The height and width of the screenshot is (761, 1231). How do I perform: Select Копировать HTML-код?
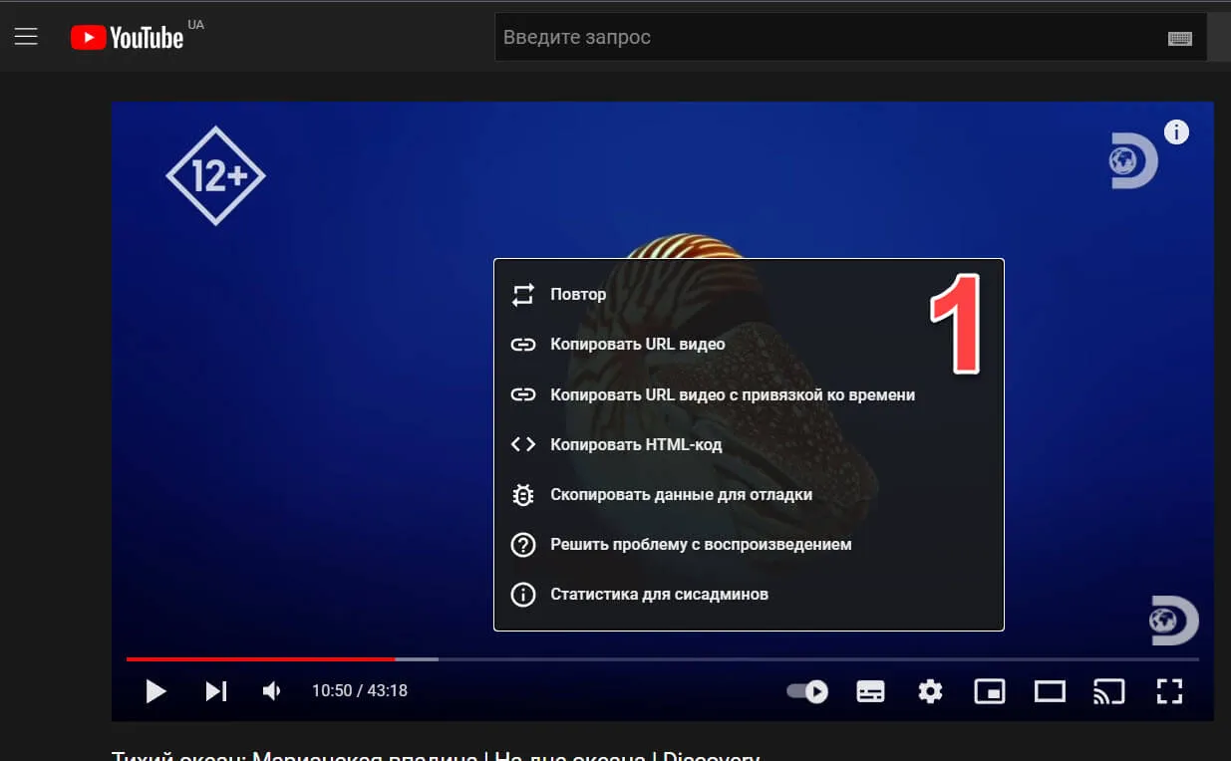pos(749,444)
